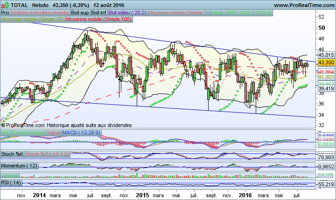The image size is (336, 200).
Task: Click the Historique ajusté suite aux dividendes note
Action: point(89,125)
